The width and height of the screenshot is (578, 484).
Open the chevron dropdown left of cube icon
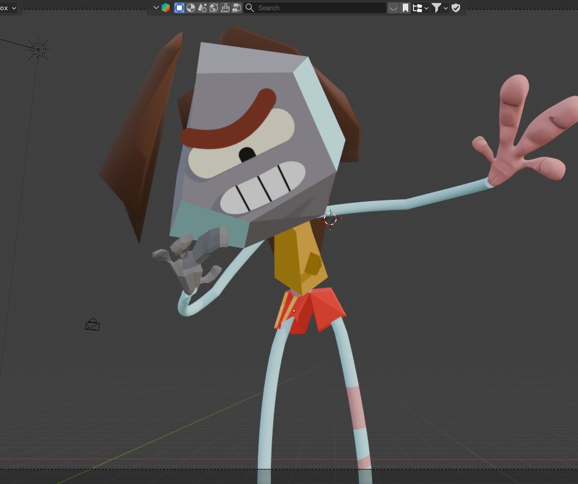coord(156,8)
